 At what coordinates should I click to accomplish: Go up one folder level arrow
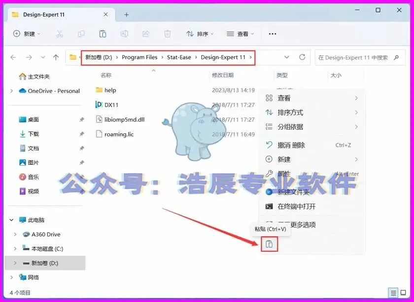(x=56, y=57)
